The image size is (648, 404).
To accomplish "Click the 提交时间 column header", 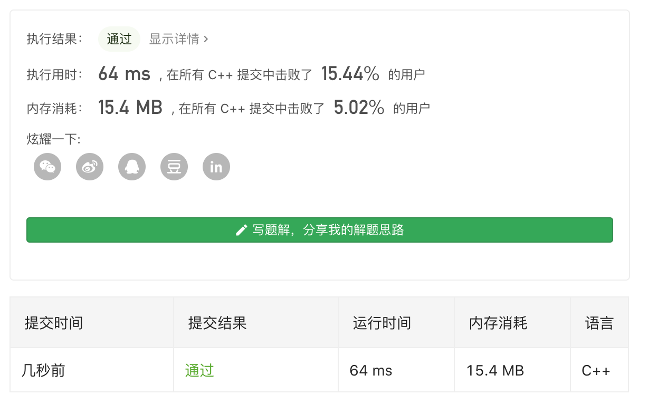I will click(x=54, y=323).
